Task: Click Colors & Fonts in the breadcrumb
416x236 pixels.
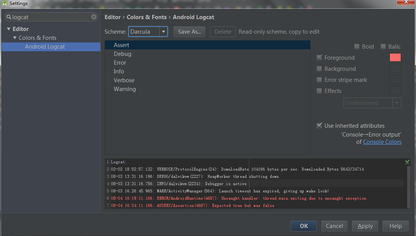Action: click(x=147, y=17)
